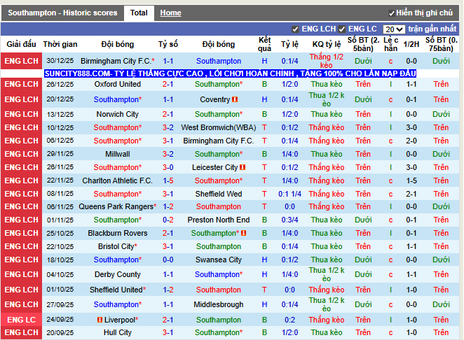
Task: Click Blackburn Rovers team name
Action: 118,234
